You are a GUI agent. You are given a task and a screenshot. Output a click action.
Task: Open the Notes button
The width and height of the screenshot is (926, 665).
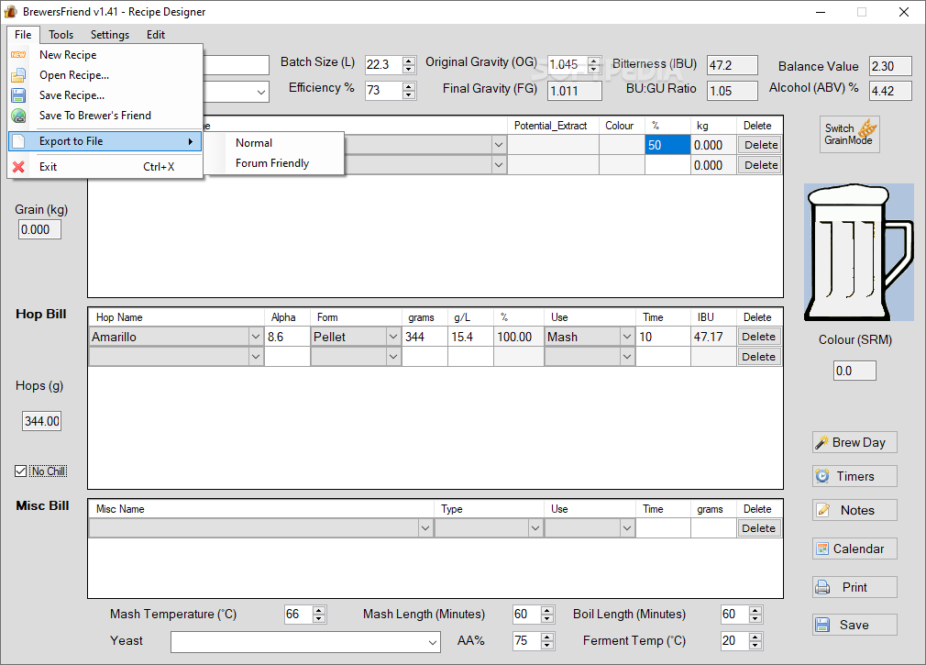click(854, 510)
